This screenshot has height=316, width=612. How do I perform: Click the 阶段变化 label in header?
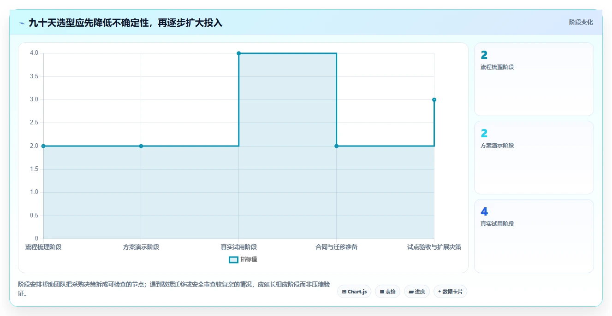click(581, 22)
